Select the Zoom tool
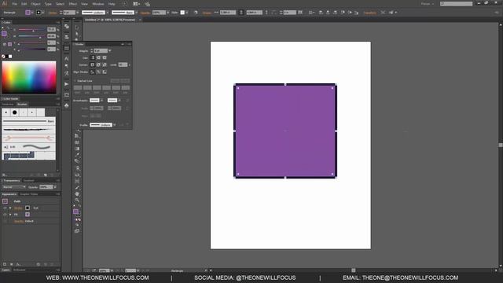 click(x=77, y=200)
